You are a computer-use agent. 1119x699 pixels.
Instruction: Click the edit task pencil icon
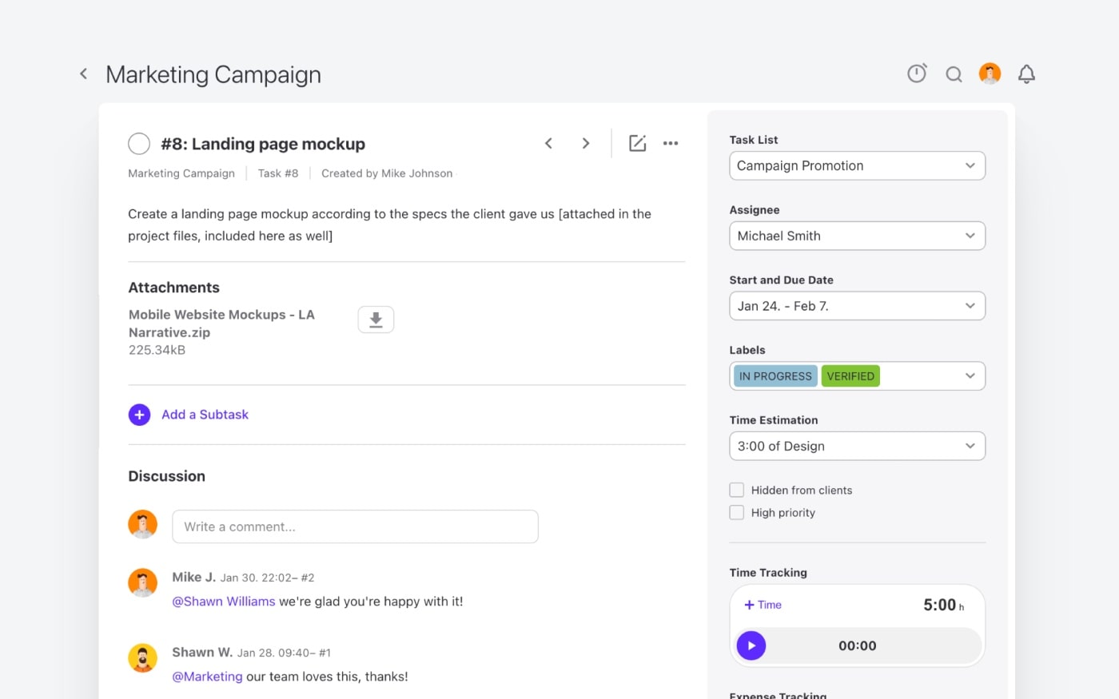tap(637, 144)
